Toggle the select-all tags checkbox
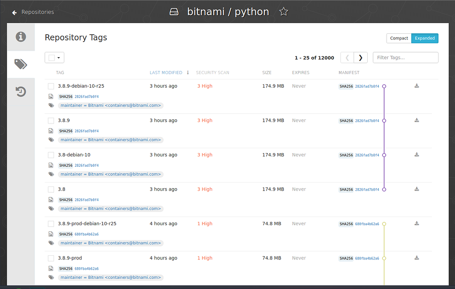 (51, 57)
